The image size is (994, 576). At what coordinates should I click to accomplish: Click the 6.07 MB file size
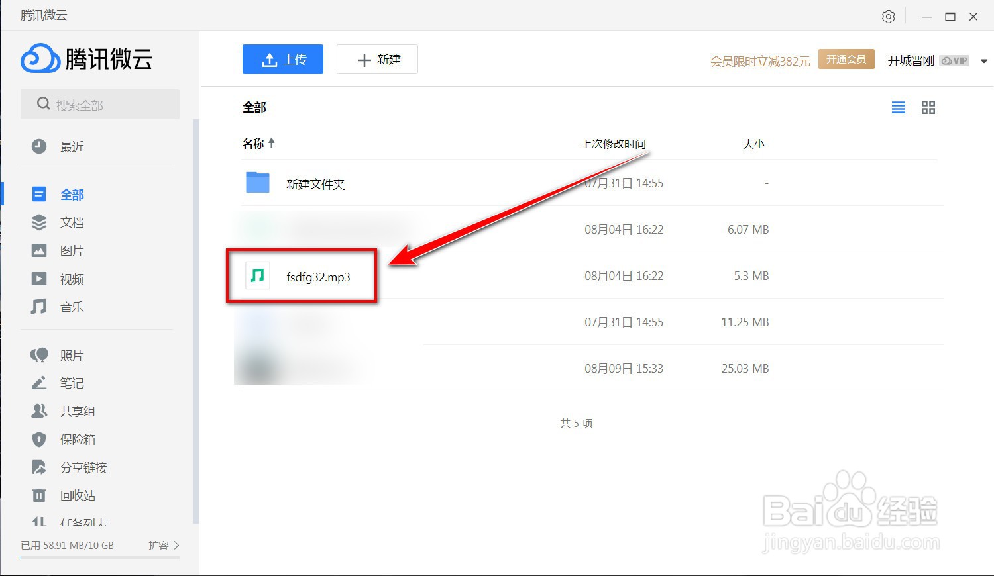coord(748,230)
